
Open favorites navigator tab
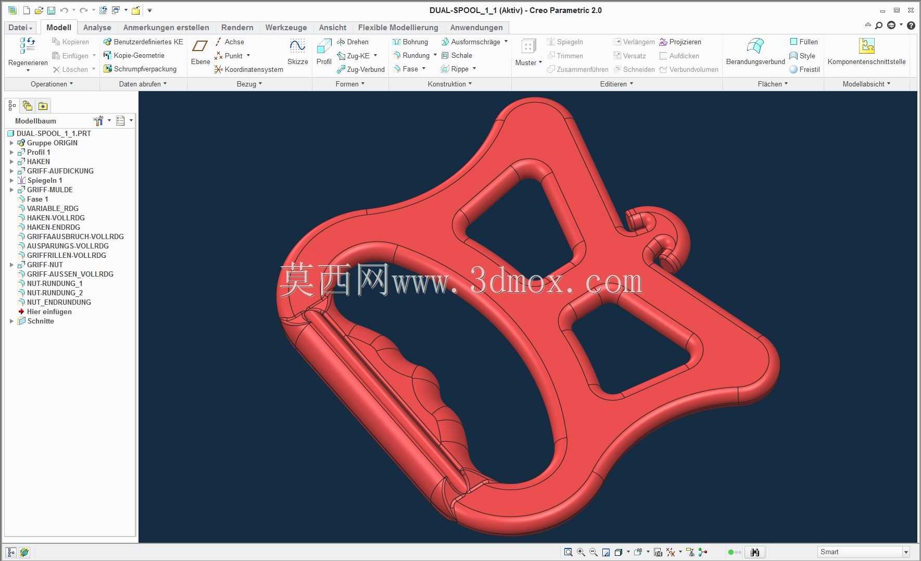click(x=43, y=106)
